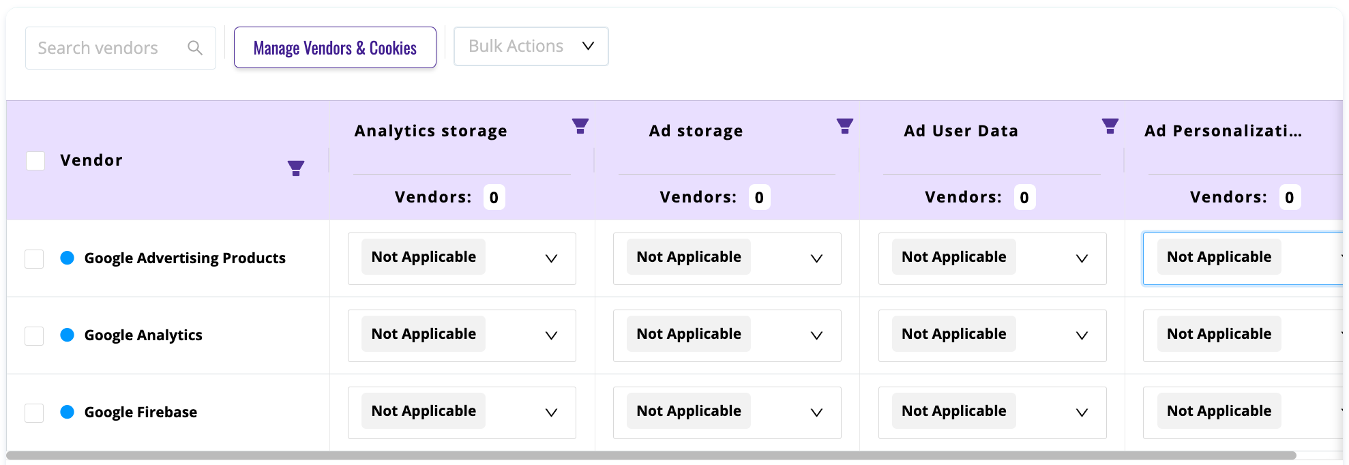Click the Vendor column header text
The width and height of the screenshot is (1349, 465).
click(91, 160)
